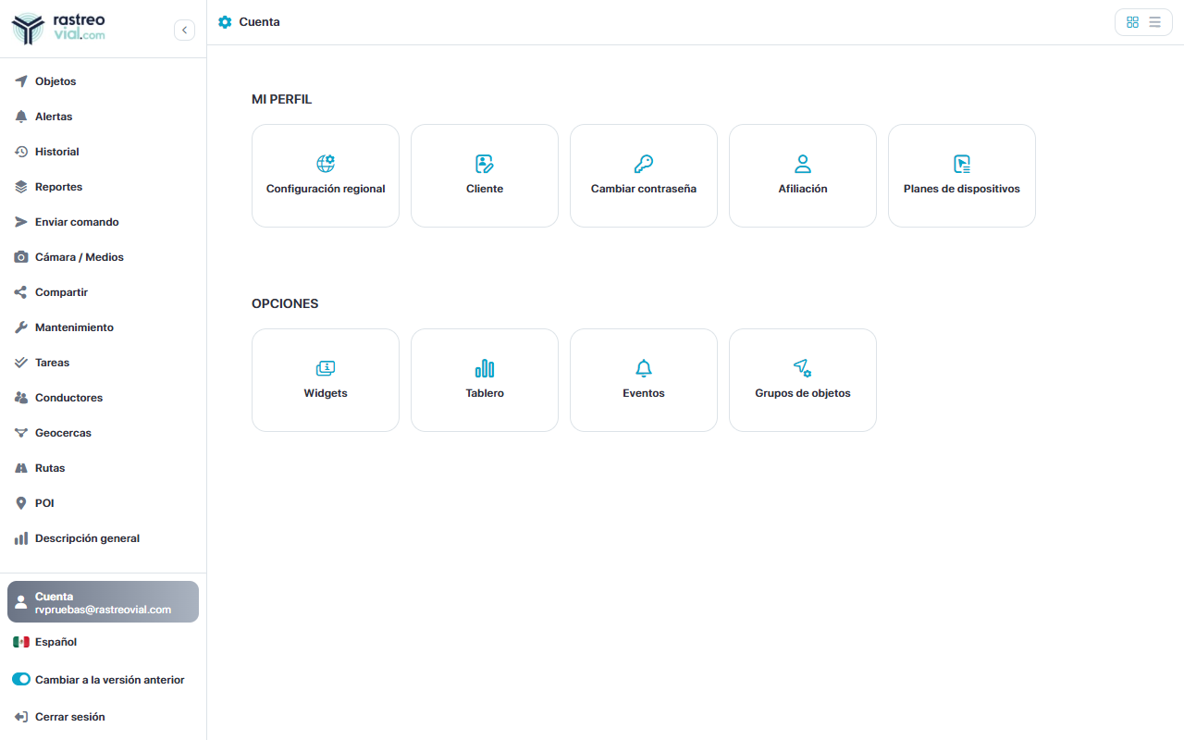This screenshot has height=740, width=1184.
Task: Click the Tablero bar chart icon
Action: 485,368
